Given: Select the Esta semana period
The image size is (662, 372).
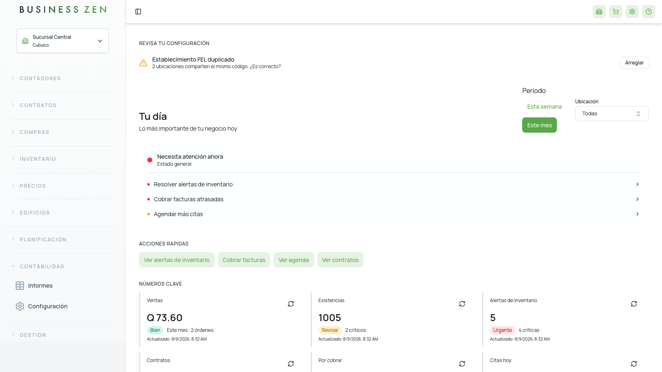Looking at the screenshot, I should click(x=544, y=107).
